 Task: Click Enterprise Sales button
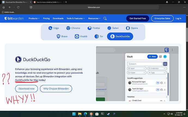coord(162,18)
